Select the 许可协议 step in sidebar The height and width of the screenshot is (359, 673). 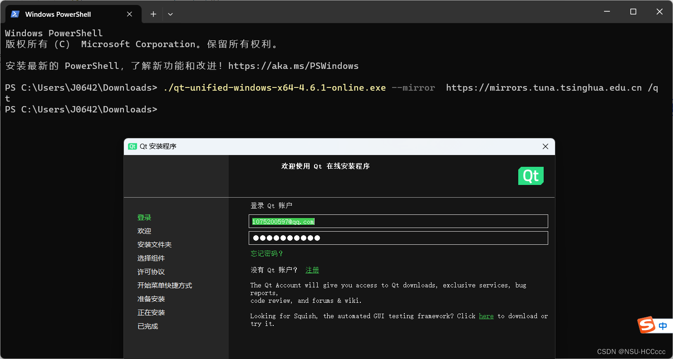click(x=151, y=272)
